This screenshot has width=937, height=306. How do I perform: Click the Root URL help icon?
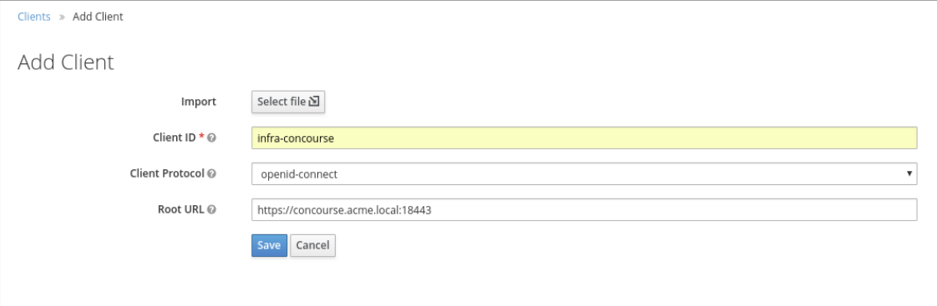pos(211,210)
